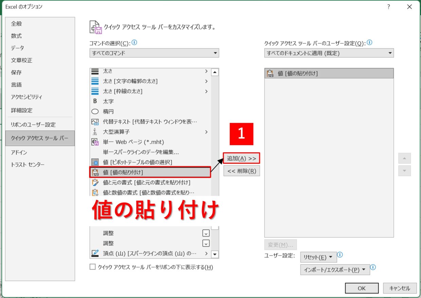The image size is (421, 298).
Task: Click the 値と元の書式 paste icon
Action: pos(95,182)
